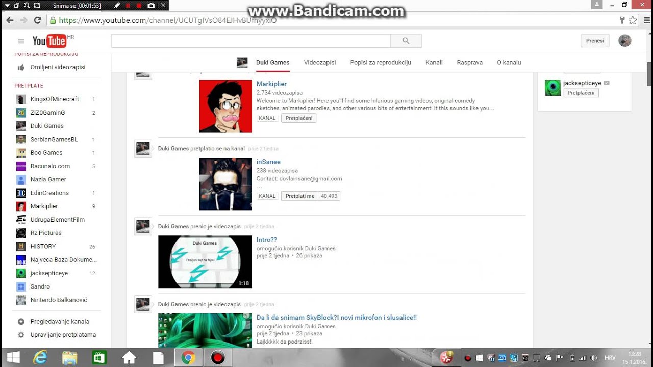The image size is (653, 367).
Task: Open the inSanee channel title link
Action: pos(268,162)
